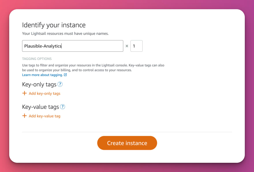Click the Identify your instance heading
This screenshot has height=172, width=254.
(x=54, y=25)
